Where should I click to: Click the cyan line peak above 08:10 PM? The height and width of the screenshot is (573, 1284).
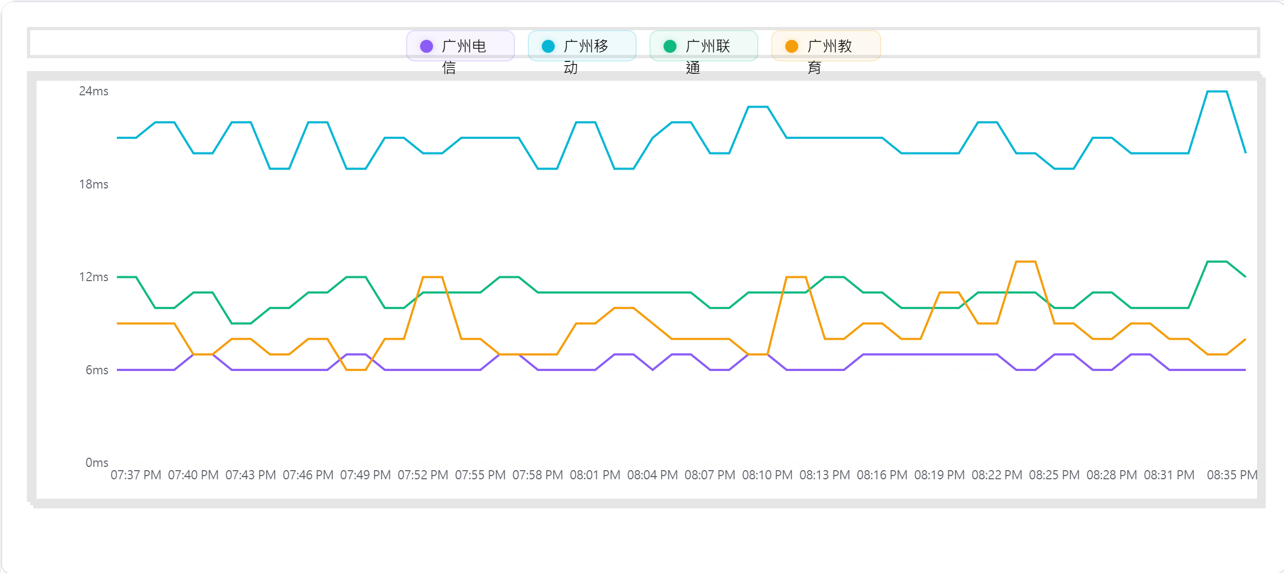[758, 107]
